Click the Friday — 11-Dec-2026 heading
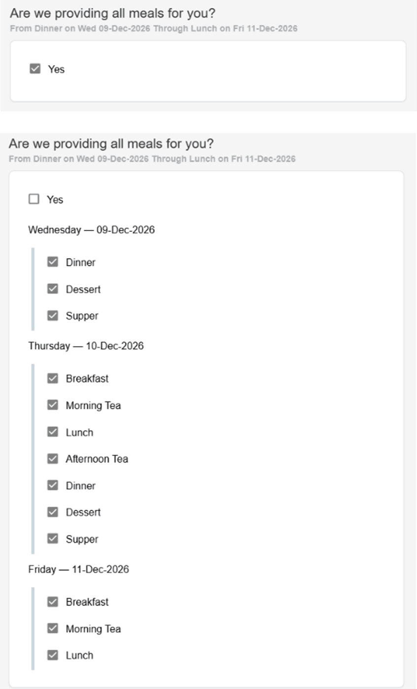The image size is (417, 689). (79, 569)
